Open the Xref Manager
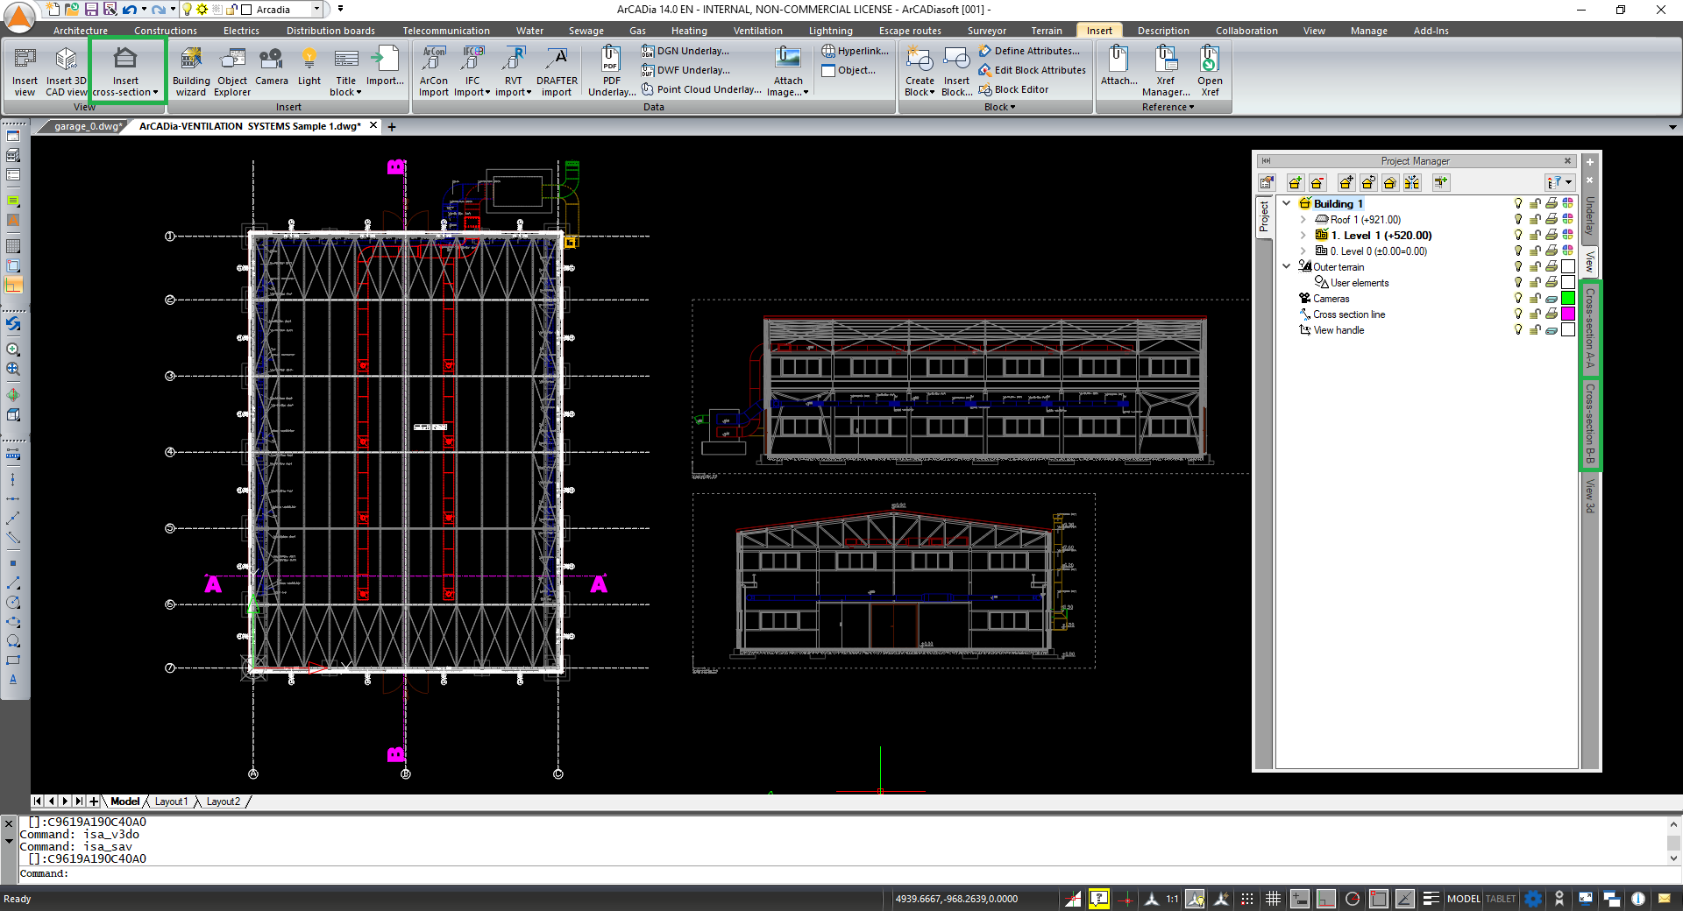Viewport: 1683px width, 911px height. (1166, 72)
